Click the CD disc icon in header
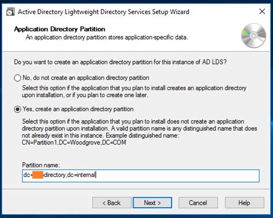Image resolution: width=273 pixels, height=218 pixels. click(253, 36)
